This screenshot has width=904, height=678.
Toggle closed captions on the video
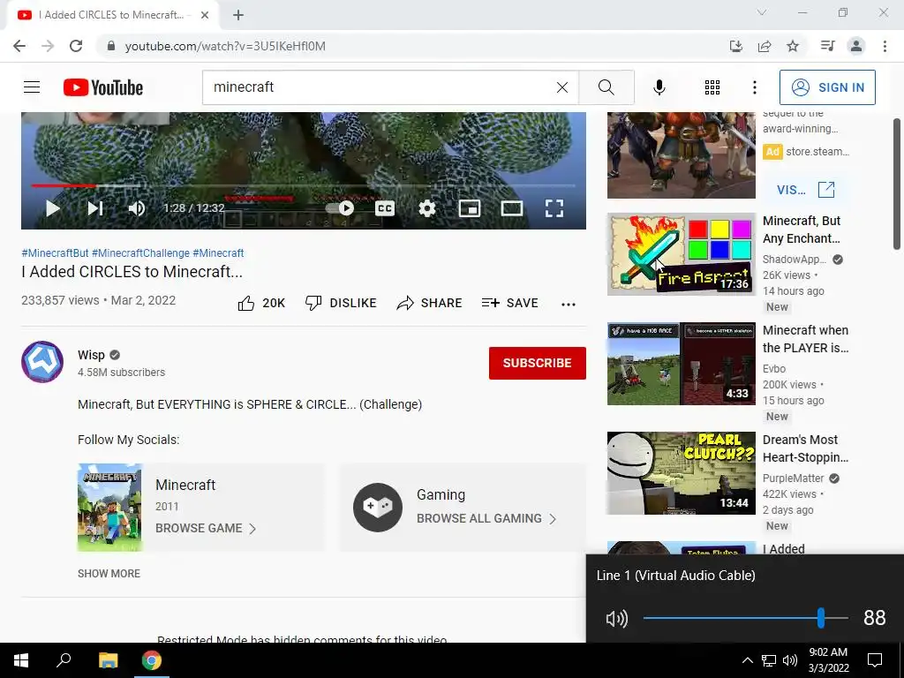tap(385, 208)
